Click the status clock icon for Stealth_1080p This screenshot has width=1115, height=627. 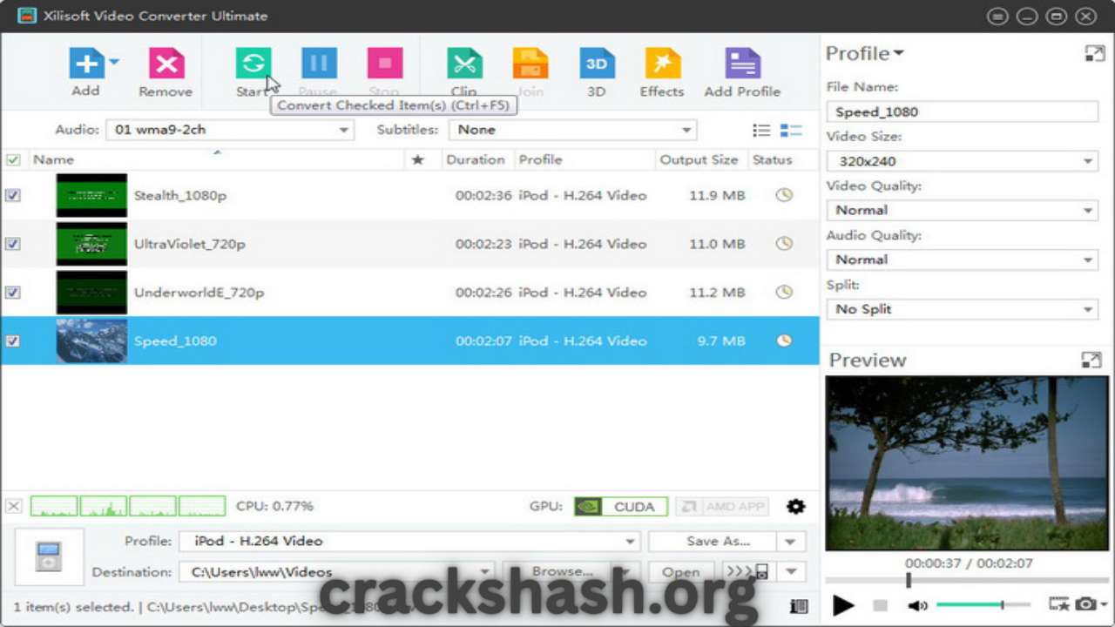(784, 195)
